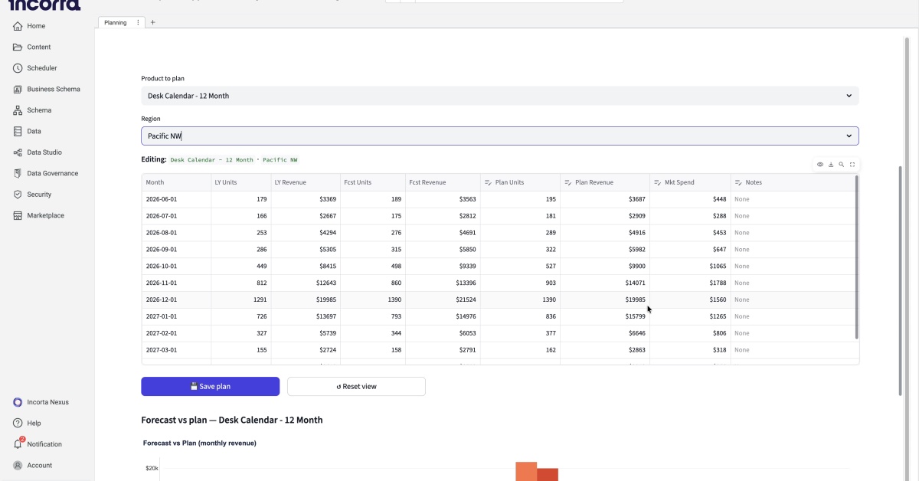Viewport: 919px width, 481px height.
Task: Click the Reset view button
Action: 356,387
